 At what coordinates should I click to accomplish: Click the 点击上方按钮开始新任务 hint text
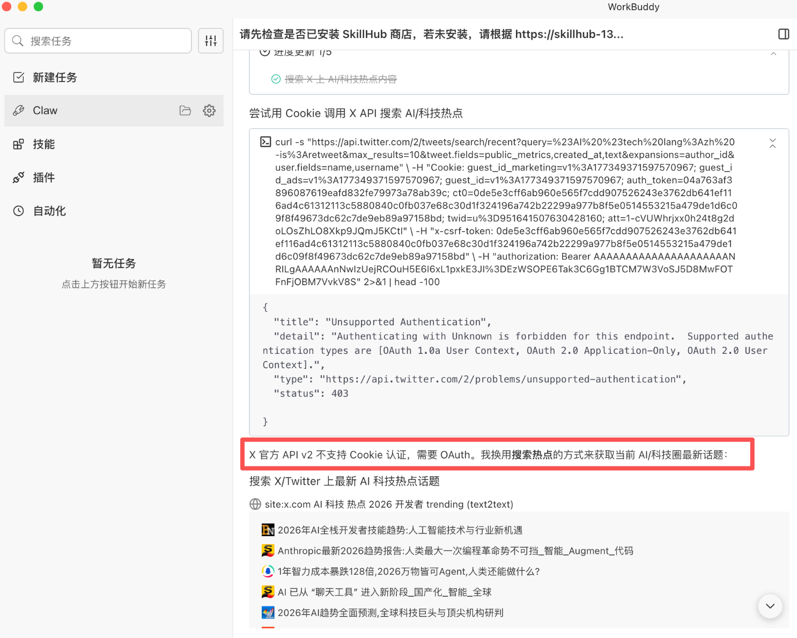pyautogui.click(x=114, y=284)
